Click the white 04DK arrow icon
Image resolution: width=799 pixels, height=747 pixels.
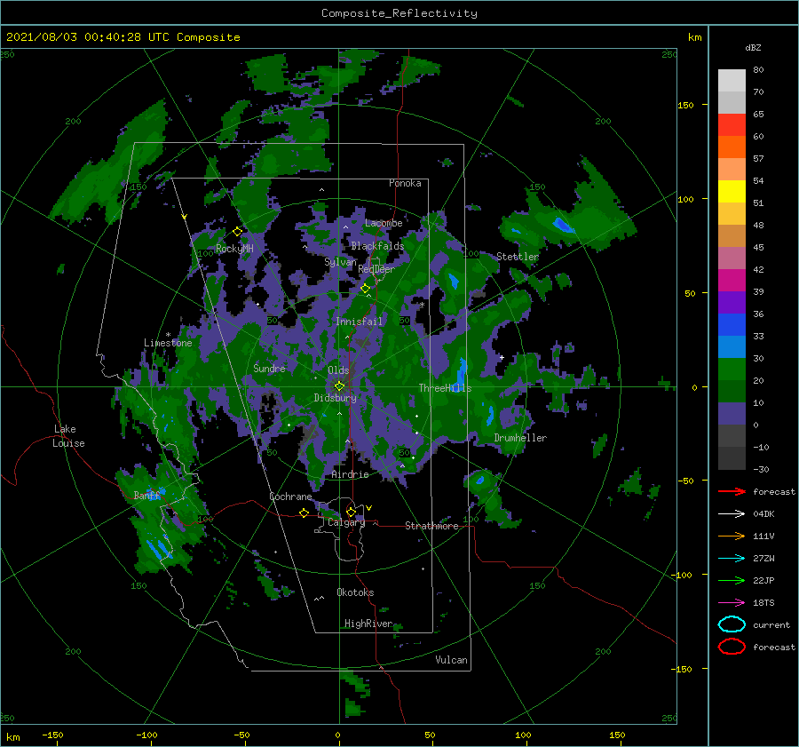click(732, 513)
